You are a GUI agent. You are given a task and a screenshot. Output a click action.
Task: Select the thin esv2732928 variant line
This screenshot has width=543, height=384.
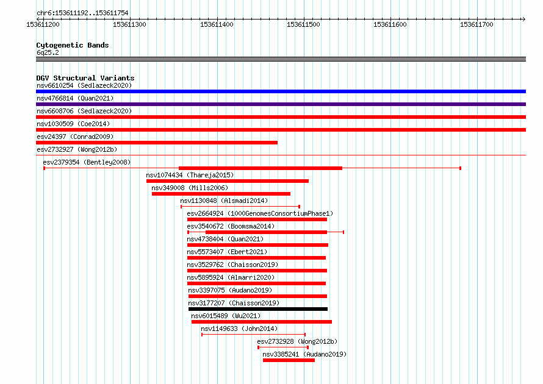[283, 347]
